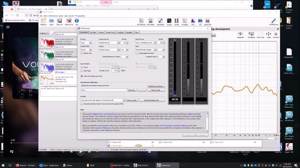Click the Windows Start button
Image resolution: width=300 pixels, height=168 pixels.
pos(3,165)
